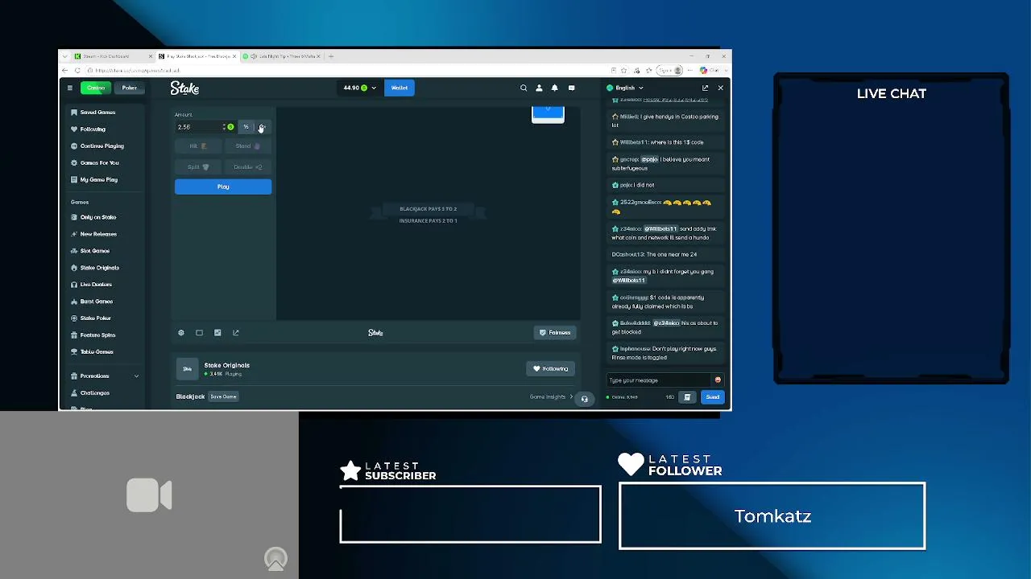Click the overlay camera icon
The width and height of the screenshot is (1031, 579).
[x=149, y=495]
